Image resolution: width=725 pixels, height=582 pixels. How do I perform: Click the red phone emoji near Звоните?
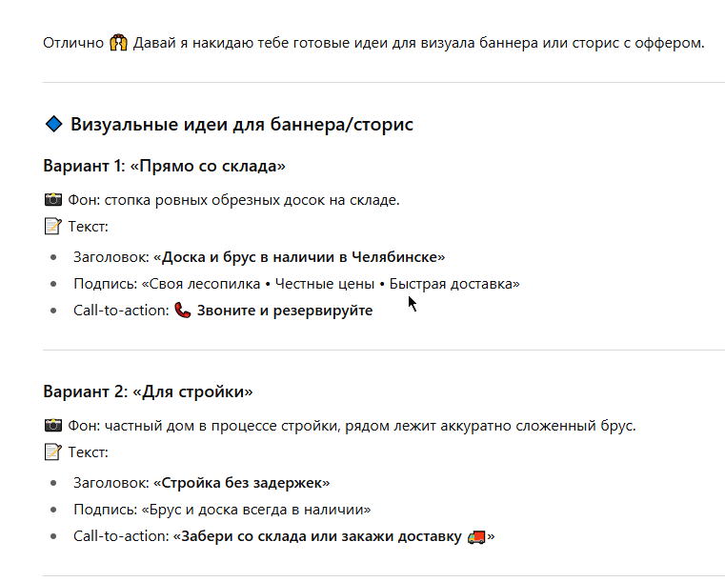[x=183, y=311]
